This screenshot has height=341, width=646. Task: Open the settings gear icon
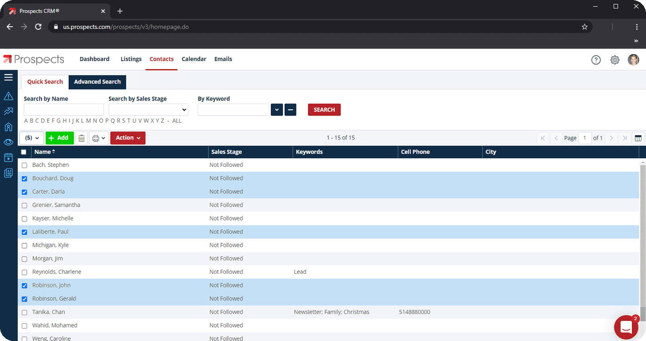tap(615, 60)
